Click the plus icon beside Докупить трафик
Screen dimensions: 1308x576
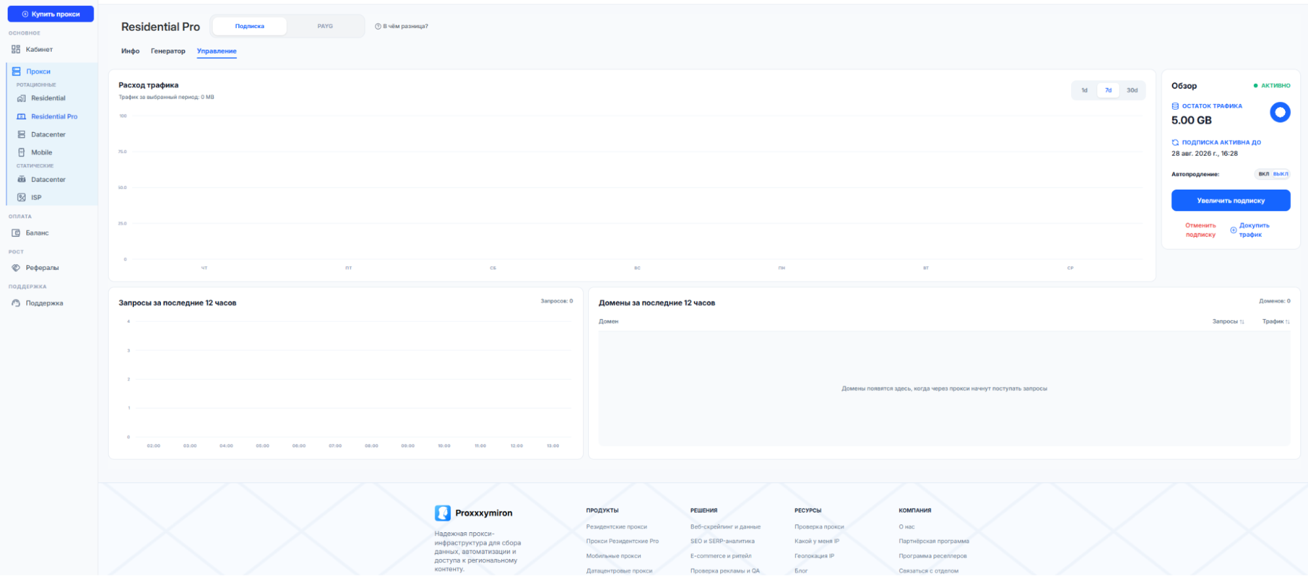[x=1233, y=230]
